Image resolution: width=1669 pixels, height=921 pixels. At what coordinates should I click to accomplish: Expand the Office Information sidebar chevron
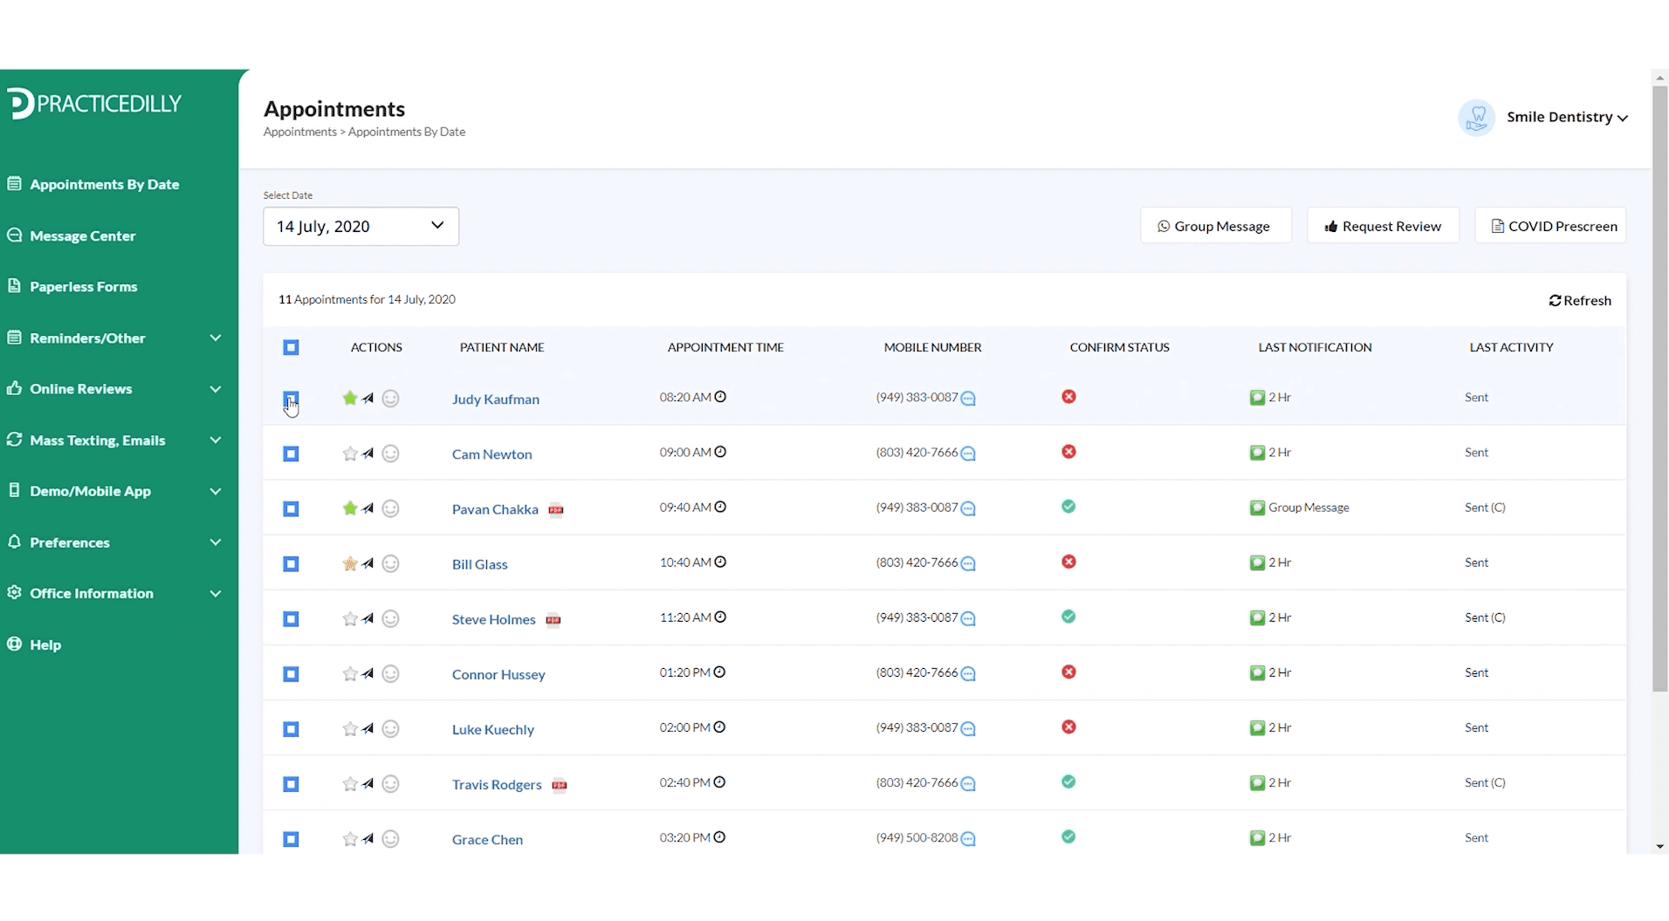(216, 593)
